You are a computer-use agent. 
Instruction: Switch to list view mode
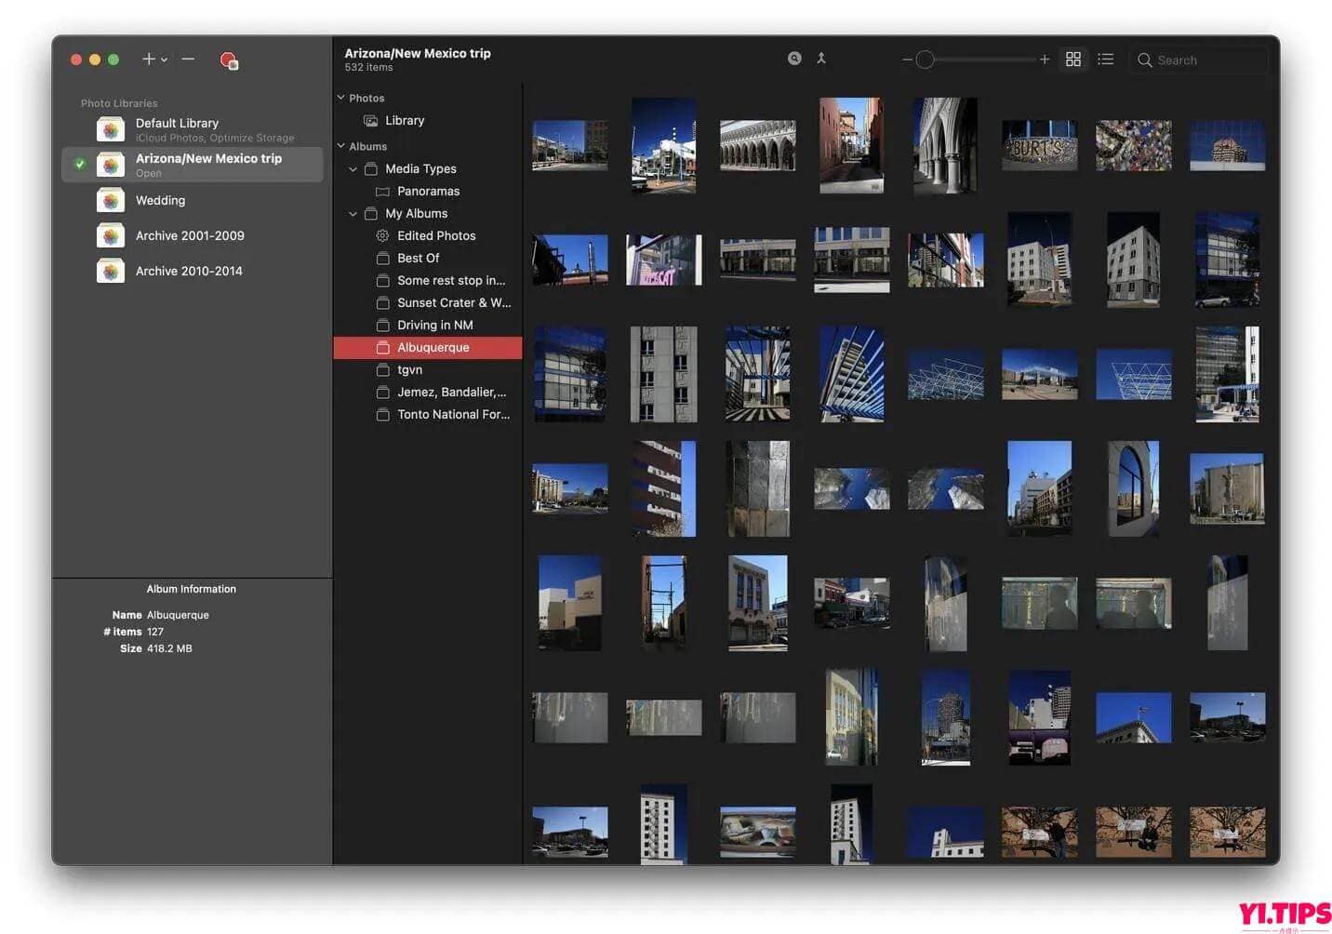(1105, 59)
